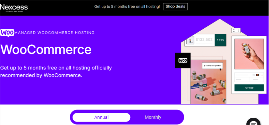
Task: Click the up/down arrows stepper in illustration
Action: coord(234,31)
